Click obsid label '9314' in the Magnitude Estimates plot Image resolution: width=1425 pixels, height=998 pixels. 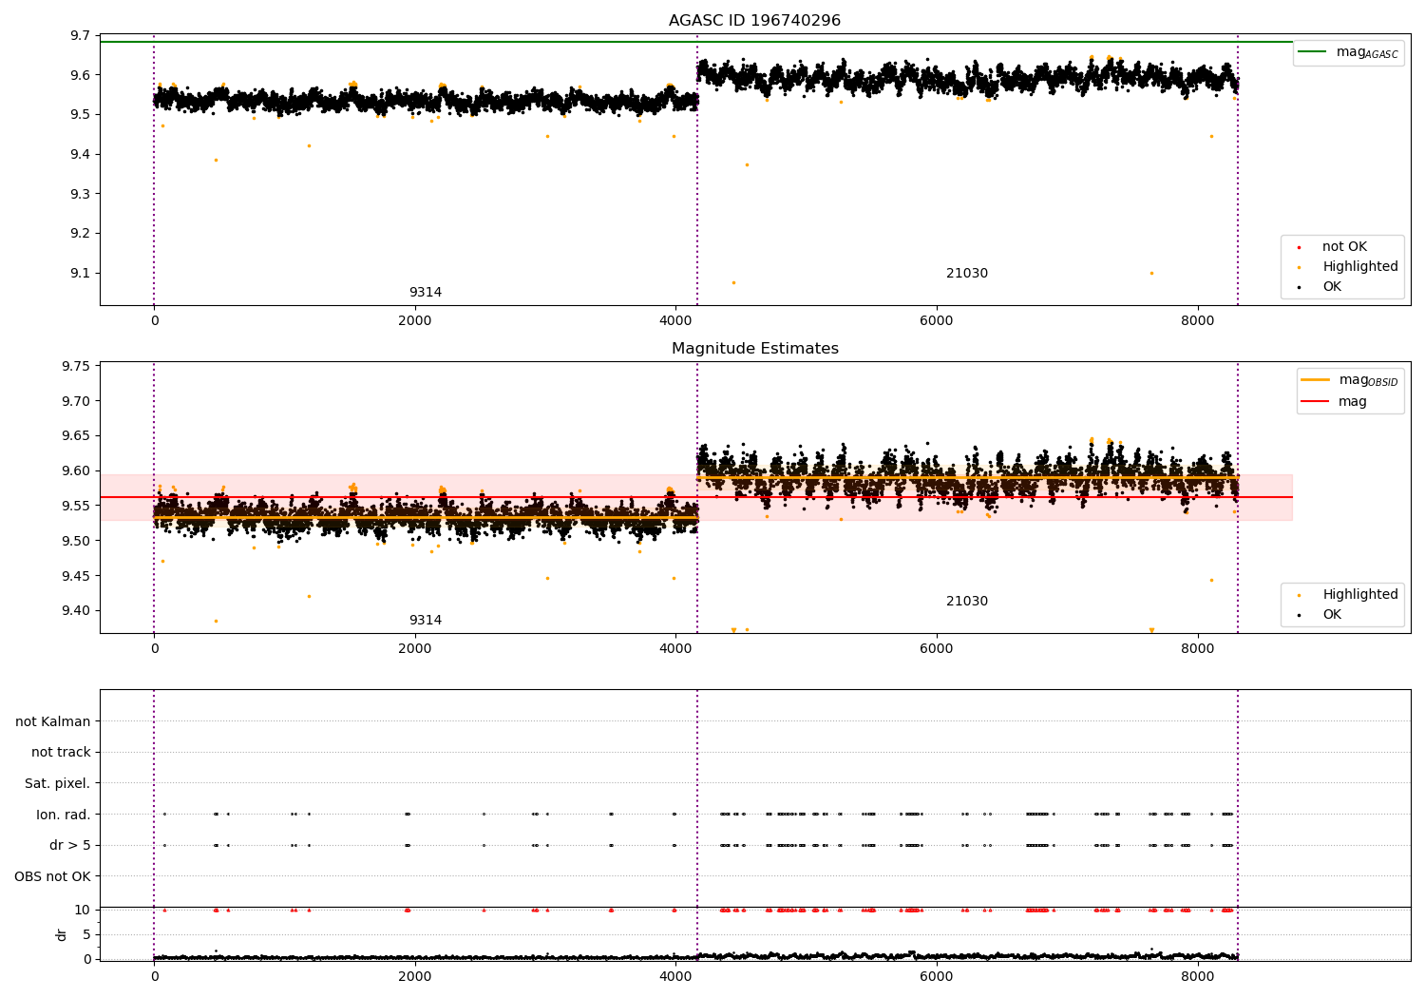tap(426, 621)
